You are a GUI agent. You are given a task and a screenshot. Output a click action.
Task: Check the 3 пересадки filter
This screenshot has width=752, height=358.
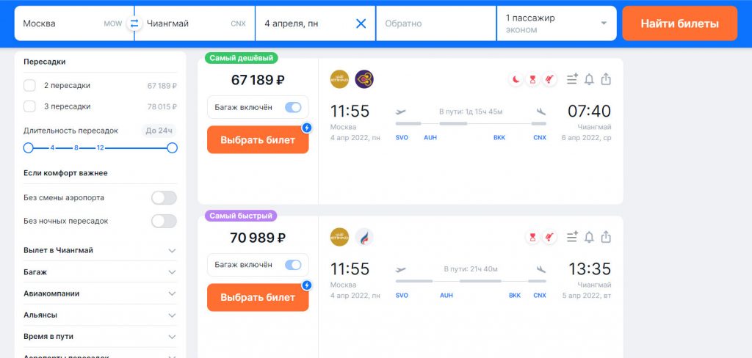[x=29, y=106]
